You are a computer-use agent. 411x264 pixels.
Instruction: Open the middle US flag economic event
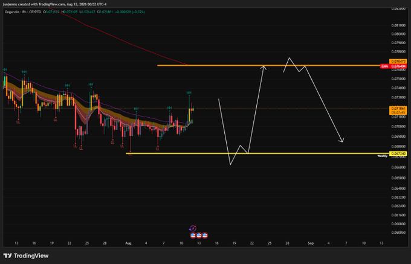pyautogui.click(x=199, y=235)
